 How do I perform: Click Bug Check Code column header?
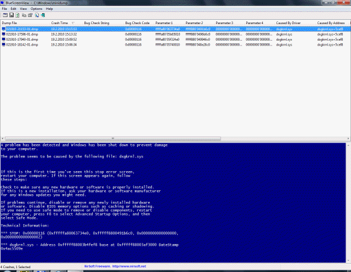coord(139,23)
